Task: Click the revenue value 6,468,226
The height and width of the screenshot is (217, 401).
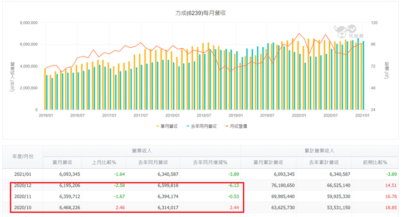Action: pos(70,208)
